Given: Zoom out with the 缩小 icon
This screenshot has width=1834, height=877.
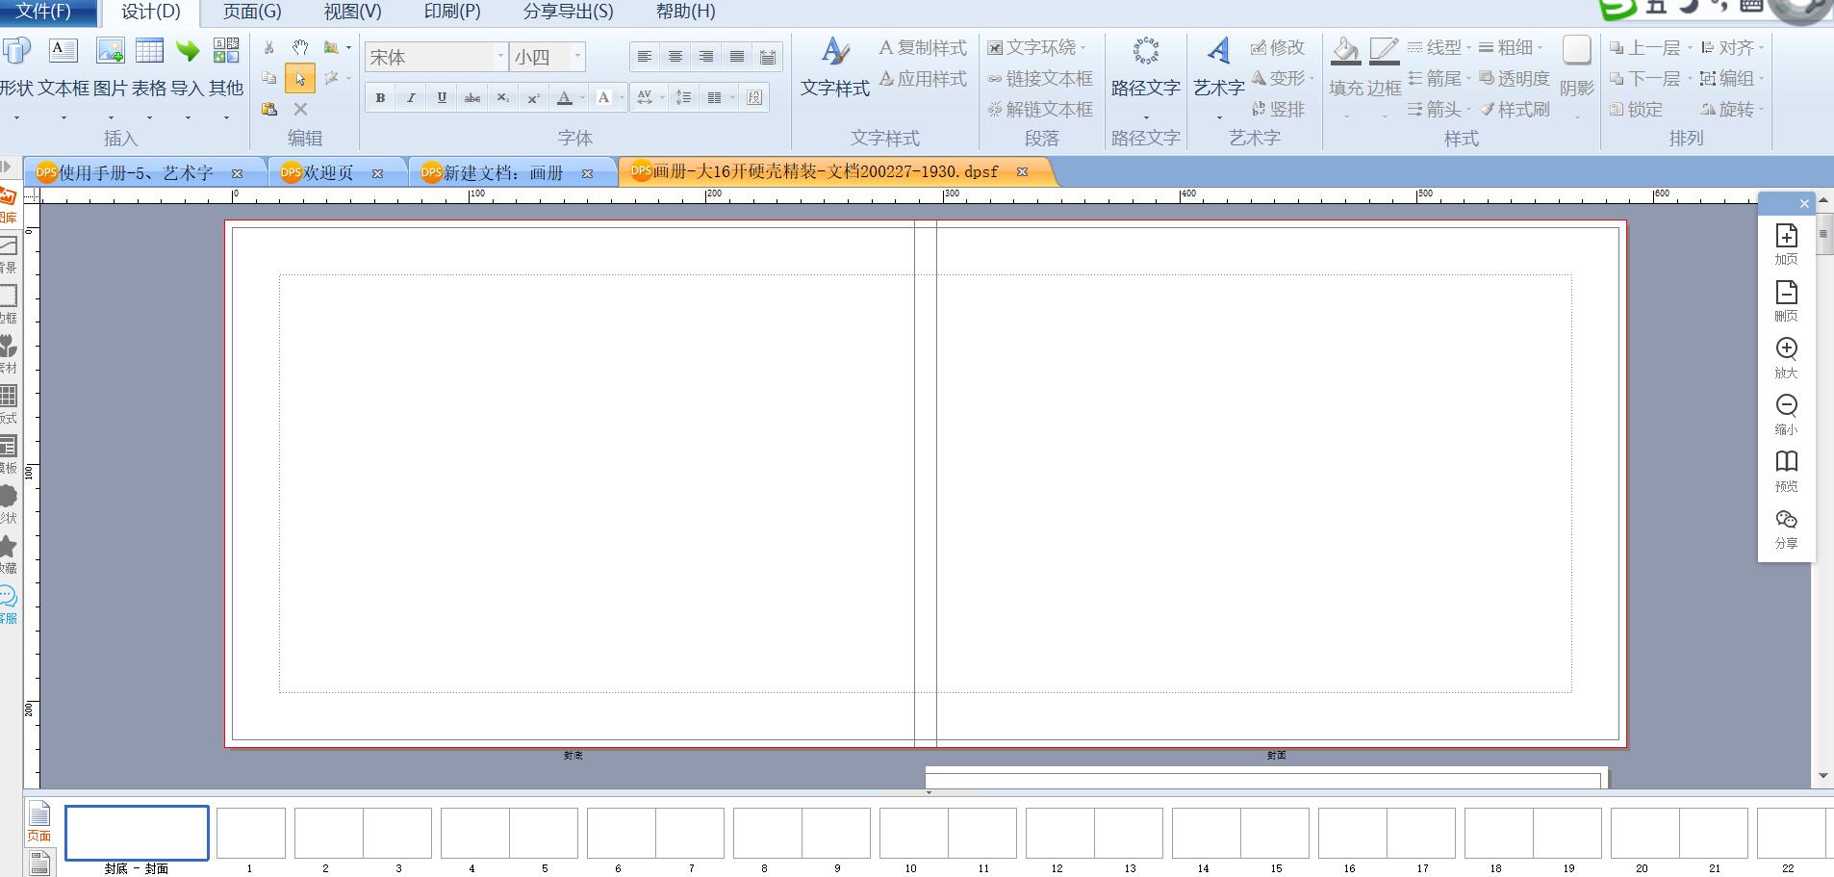Looking at the screenshot, I should (1786, 405).
